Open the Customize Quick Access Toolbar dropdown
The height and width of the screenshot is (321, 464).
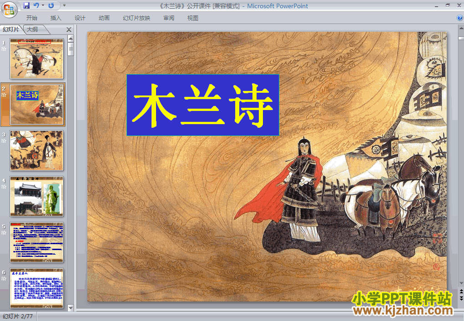tap(64, 5)
